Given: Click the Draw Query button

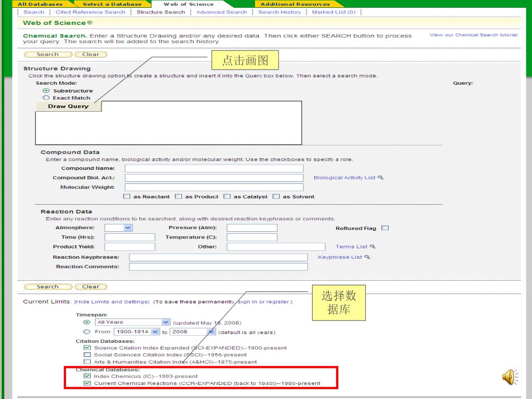Looking at the screenshot, I should (68, 106).
